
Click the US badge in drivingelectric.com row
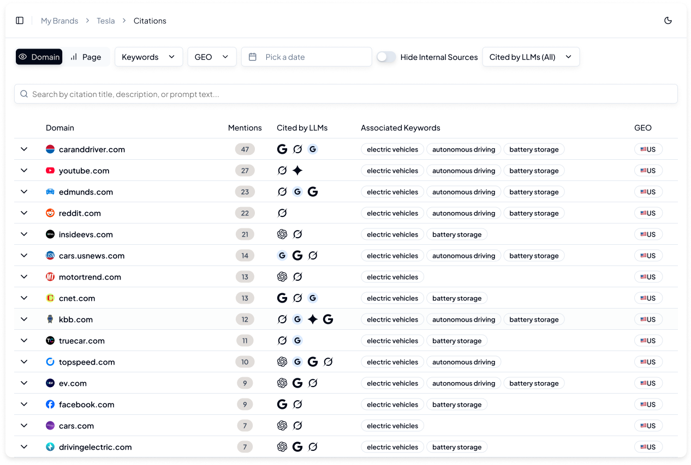[x=648, y=447]
